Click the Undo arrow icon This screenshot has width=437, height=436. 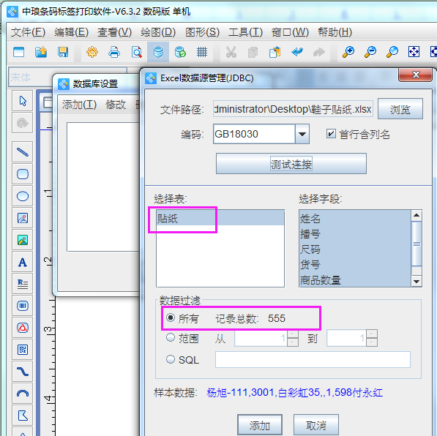pos(297,52)
